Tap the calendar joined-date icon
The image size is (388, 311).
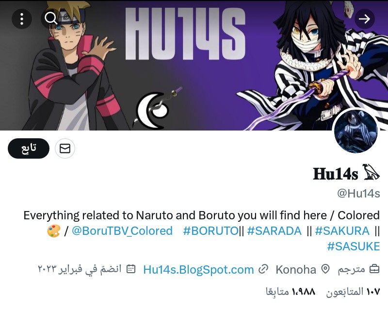[131, 269]
